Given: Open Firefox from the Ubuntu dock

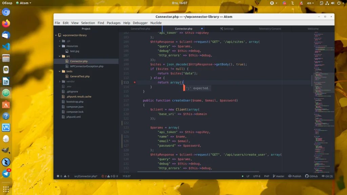Looking at the screenshot, I should [x=6, y=24].
